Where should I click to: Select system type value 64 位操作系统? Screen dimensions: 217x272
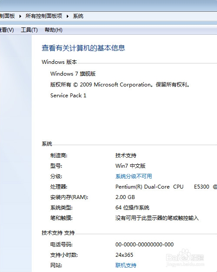(132, 207)
